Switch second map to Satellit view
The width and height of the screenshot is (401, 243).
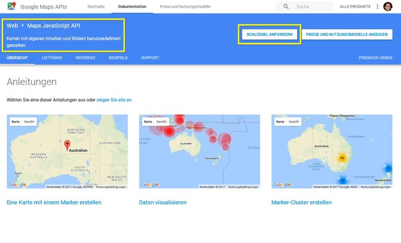coord(162,122)
